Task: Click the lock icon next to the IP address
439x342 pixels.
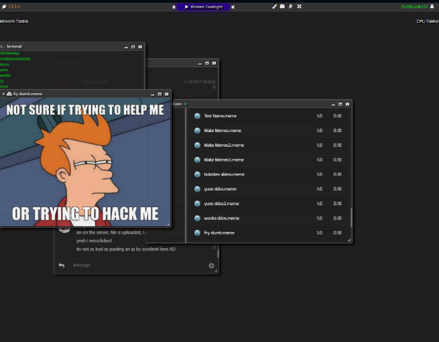Action: [432, 7]
